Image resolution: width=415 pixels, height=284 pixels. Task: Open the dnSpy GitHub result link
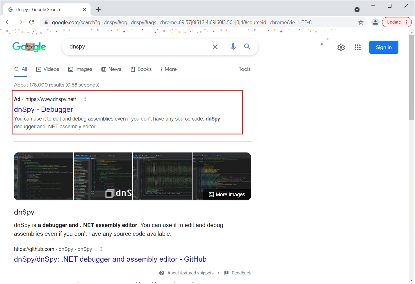point(110,259)
